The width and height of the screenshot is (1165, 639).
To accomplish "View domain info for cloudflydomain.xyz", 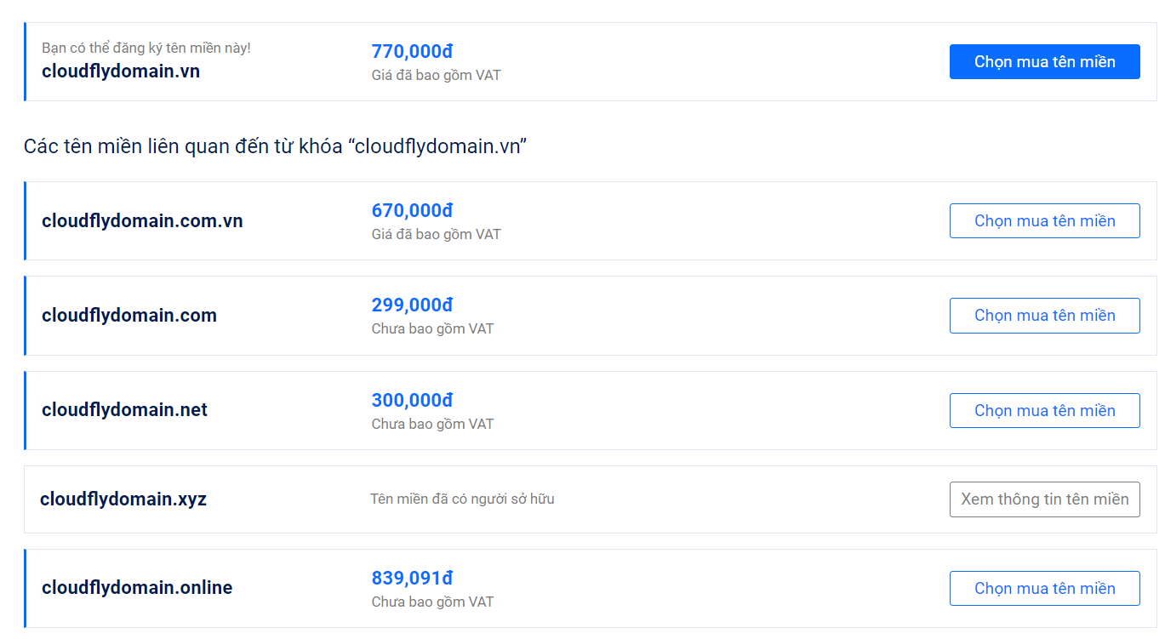I will pyautogui.click(x=1044, y=499).
